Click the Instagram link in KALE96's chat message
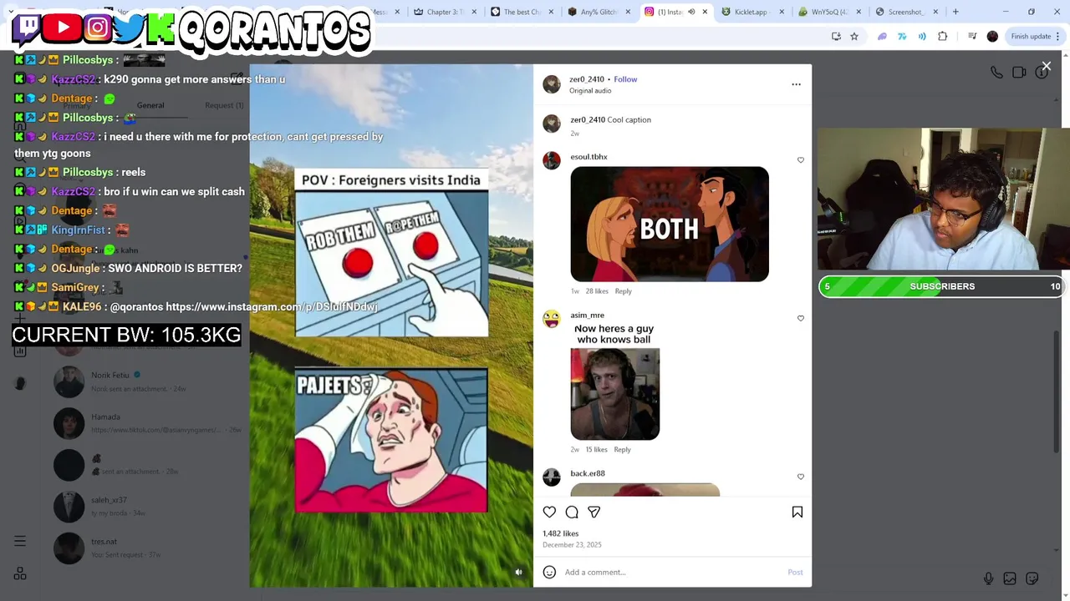1070x601 pixels. [x=272, y=306]
